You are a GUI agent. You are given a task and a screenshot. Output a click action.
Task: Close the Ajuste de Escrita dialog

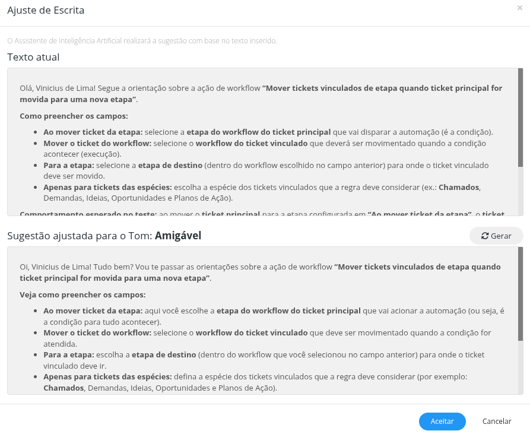519,8
